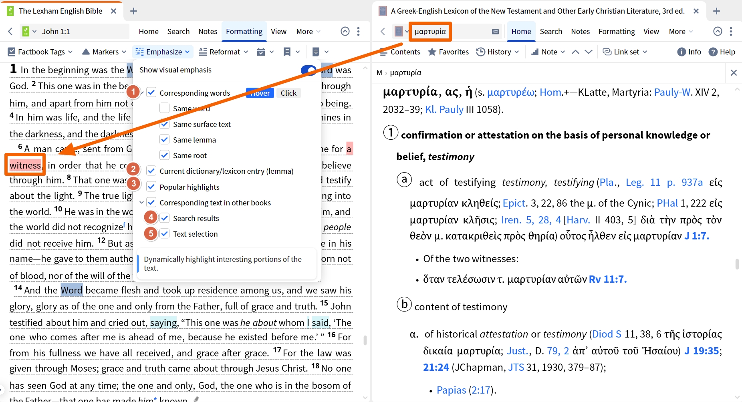Open the Search tab in the lexicon panel

point(551,31)
